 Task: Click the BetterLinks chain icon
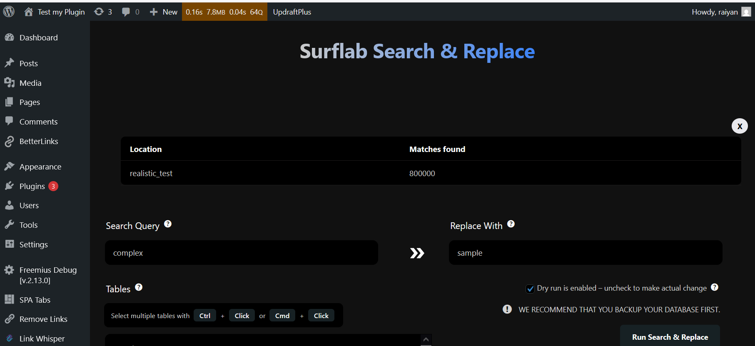pyautogui.click(x=10, y=141)
